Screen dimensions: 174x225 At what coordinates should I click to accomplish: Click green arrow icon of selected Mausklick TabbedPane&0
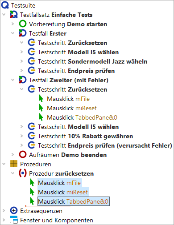tap(32, 201)
